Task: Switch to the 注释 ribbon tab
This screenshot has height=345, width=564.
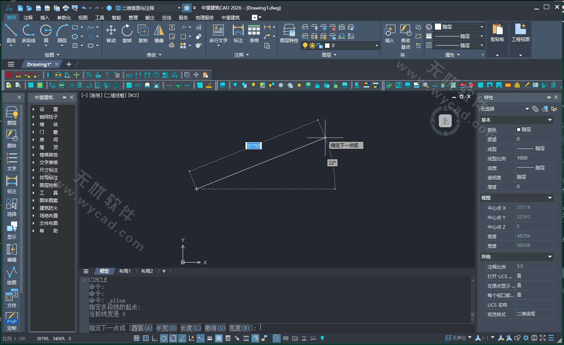Action: tap(28, 17)
